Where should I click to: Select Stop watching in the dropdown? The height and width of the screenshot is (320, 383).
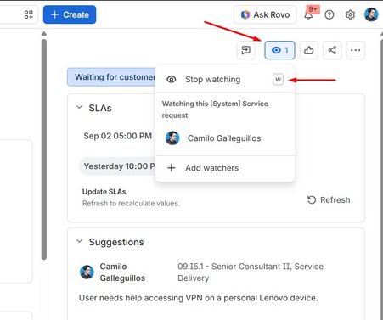coord(225,80)
